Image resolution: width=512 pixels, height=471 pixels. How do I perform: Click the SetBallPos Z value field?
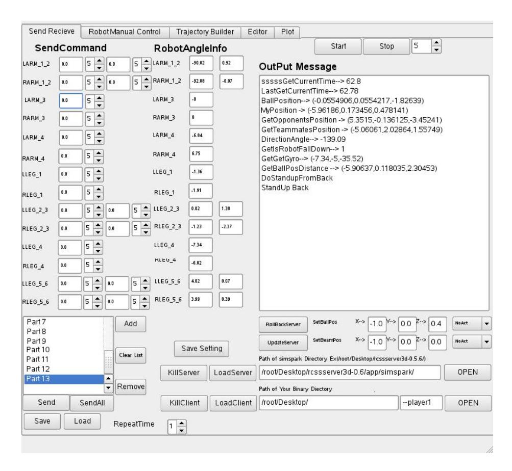pos(437,324)
